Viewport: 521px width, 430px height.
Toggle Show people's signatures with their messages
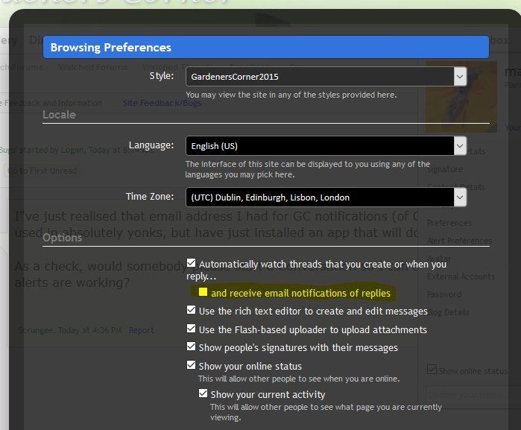coord(192,347)
